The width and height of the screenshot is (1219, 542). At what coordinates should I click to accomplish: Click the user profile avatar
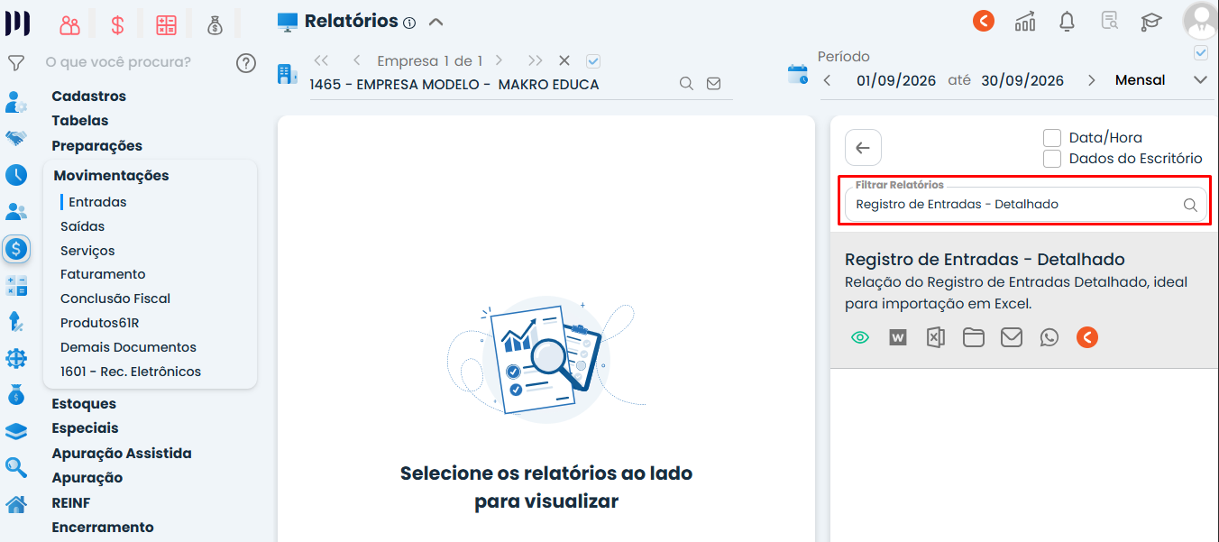click(x=1200, y=20)
